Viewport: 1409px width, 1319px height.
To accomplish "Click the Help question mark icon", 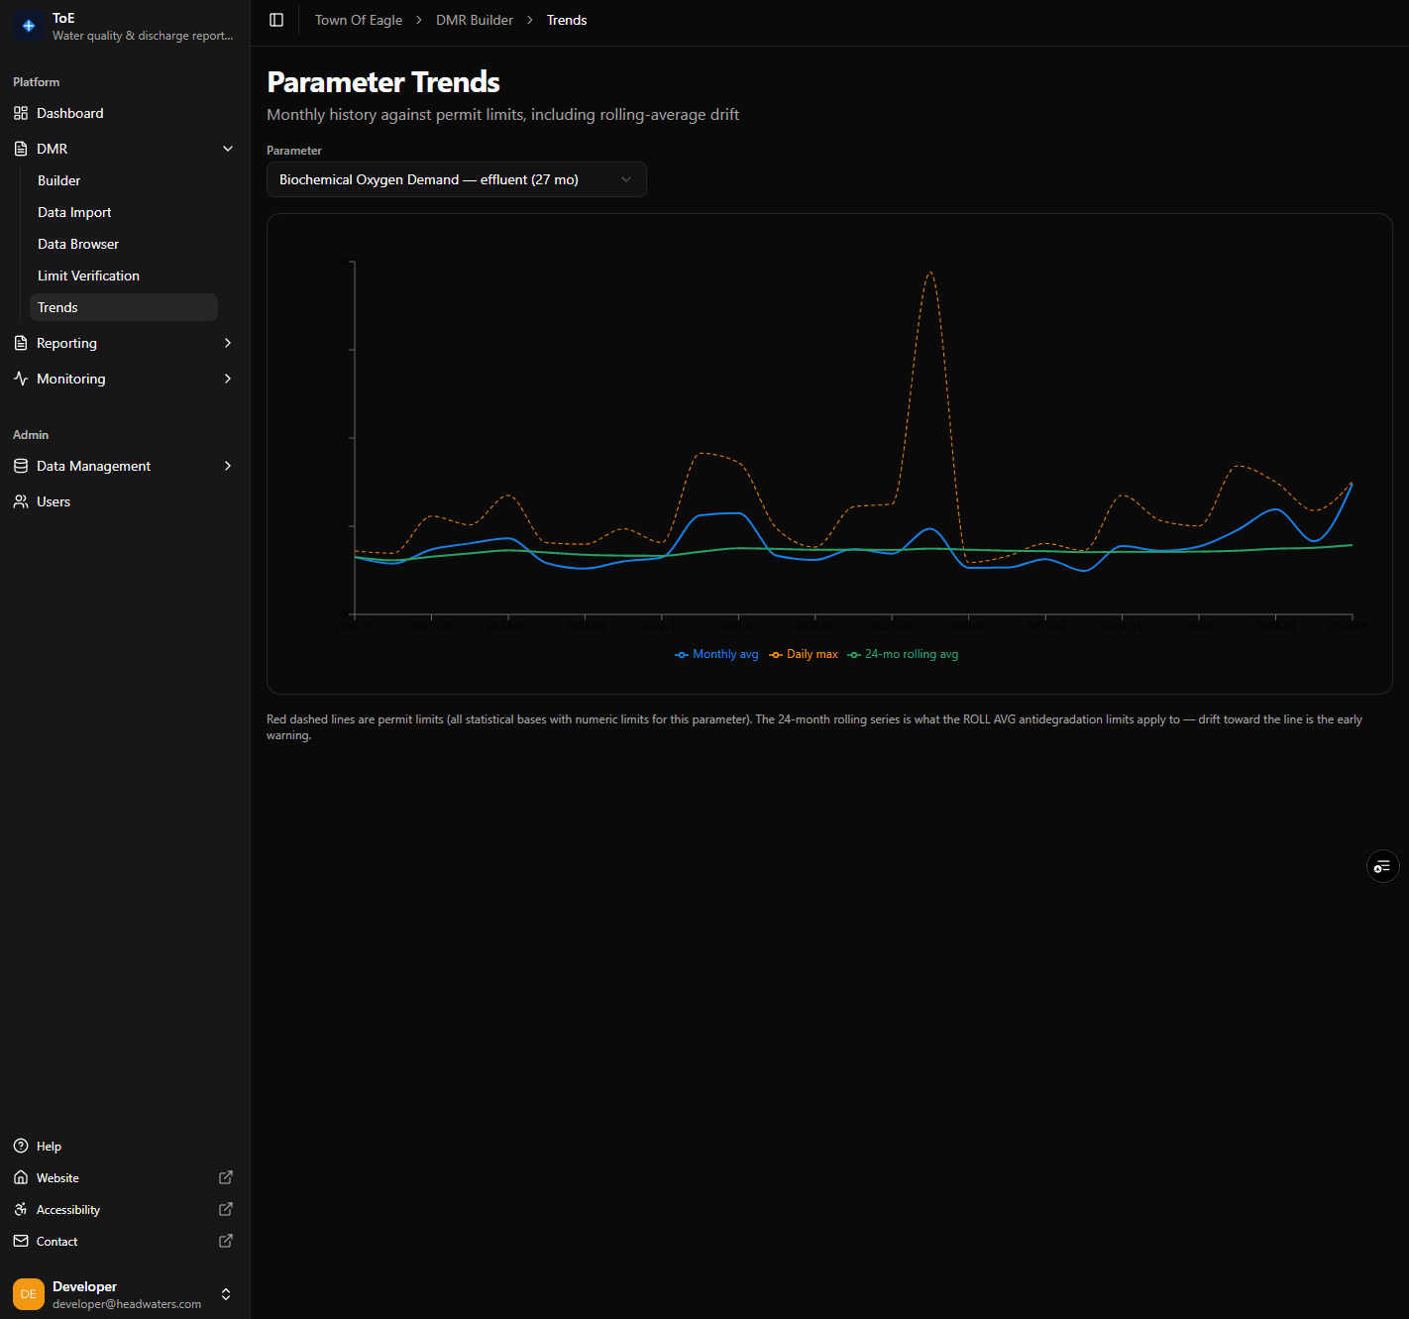I will pyautogui.click(x=21, y=1146).
